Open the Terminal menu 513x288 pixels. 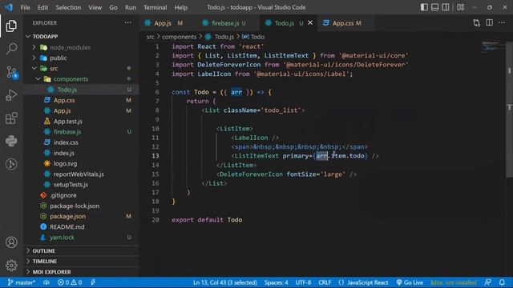[x=155, y=7]
